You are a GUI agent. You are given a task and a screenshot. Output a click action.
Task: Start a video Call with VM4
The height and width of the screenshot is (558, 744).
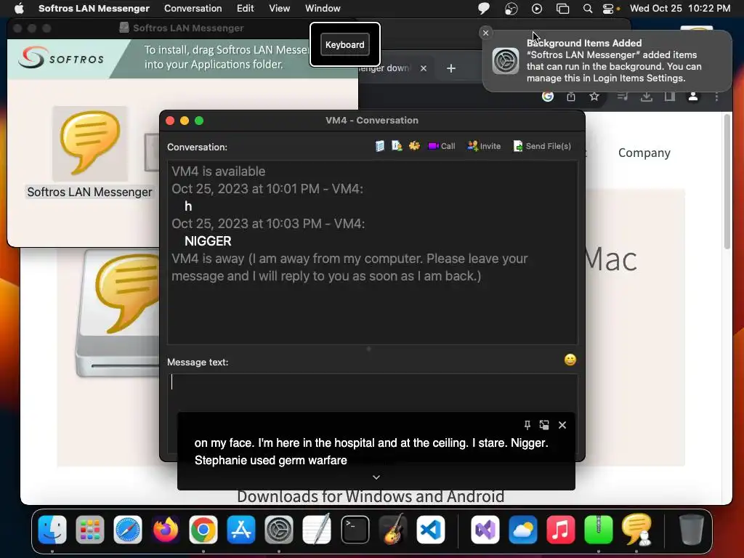441,146
